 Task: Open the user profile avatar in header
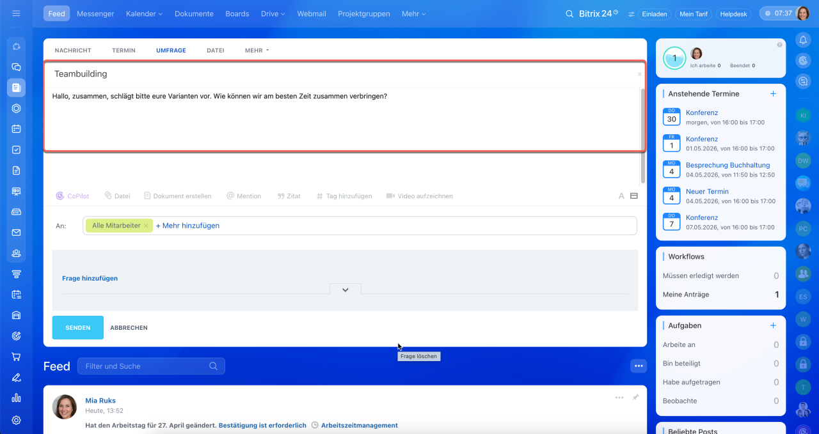click(803, 13)
